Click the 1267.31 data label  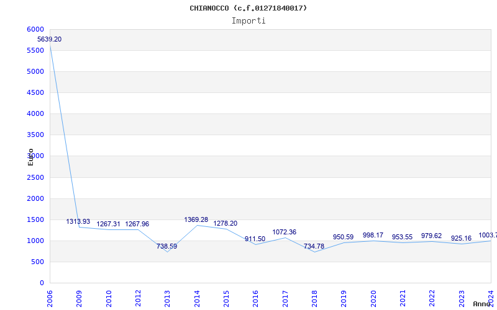pos(108,224)
